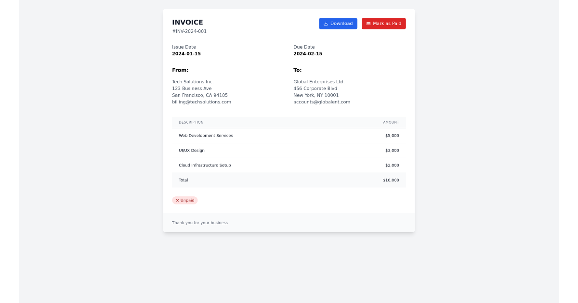Image resolution: width=578 pixels, height=303 pixels.
Task: Click the due date 2024-02-15
Action: point(308,54)
